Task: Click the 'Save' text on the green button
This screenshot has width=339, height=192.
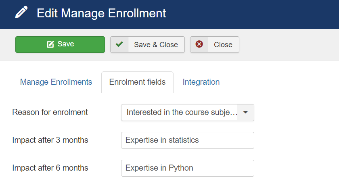Action: (x=66, y=44)
